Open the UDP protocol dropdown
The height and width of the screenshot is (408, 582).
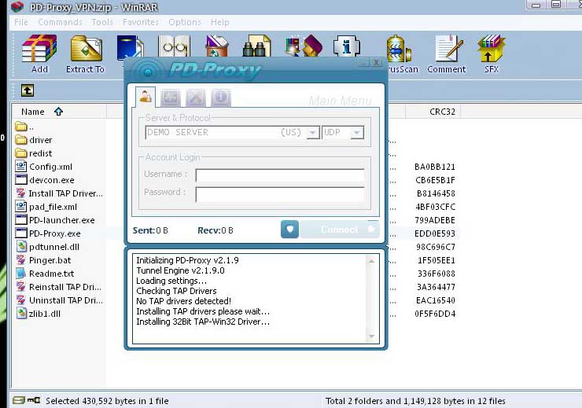(357, 133)
